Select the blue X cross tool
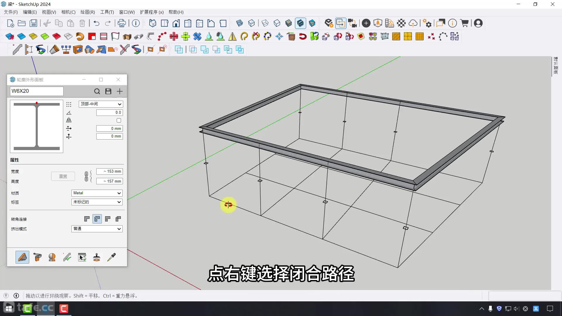Screen dimensions: 562x316 point(197,36)
